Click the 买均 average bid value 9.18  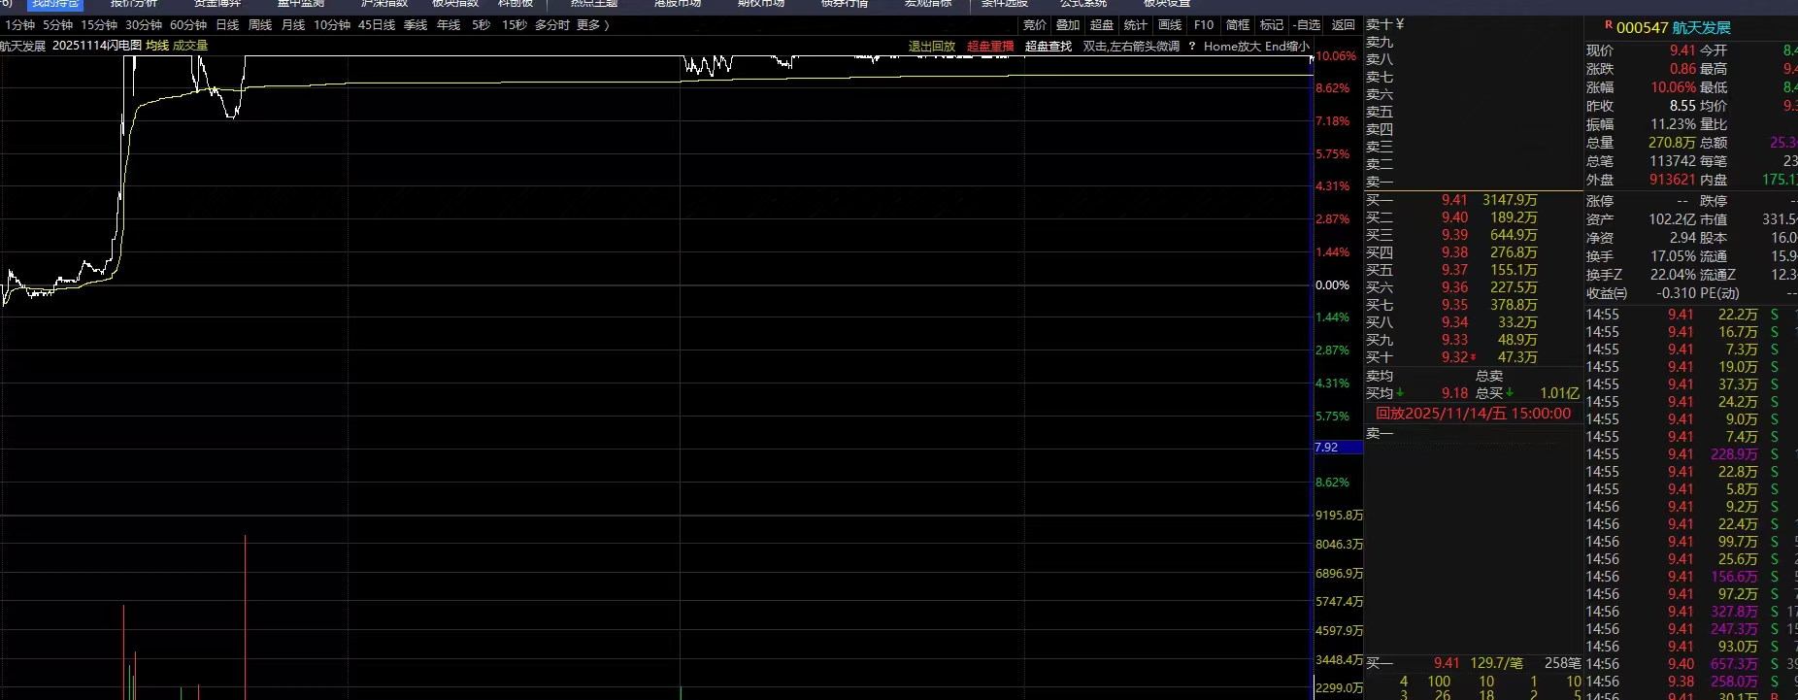pyautogui.click(x=1454, y=393)
